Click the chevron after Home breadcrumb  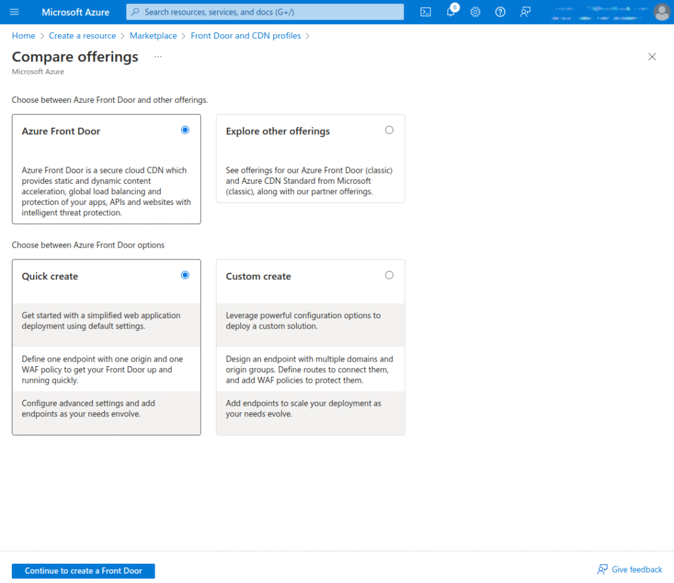point(42,36)
